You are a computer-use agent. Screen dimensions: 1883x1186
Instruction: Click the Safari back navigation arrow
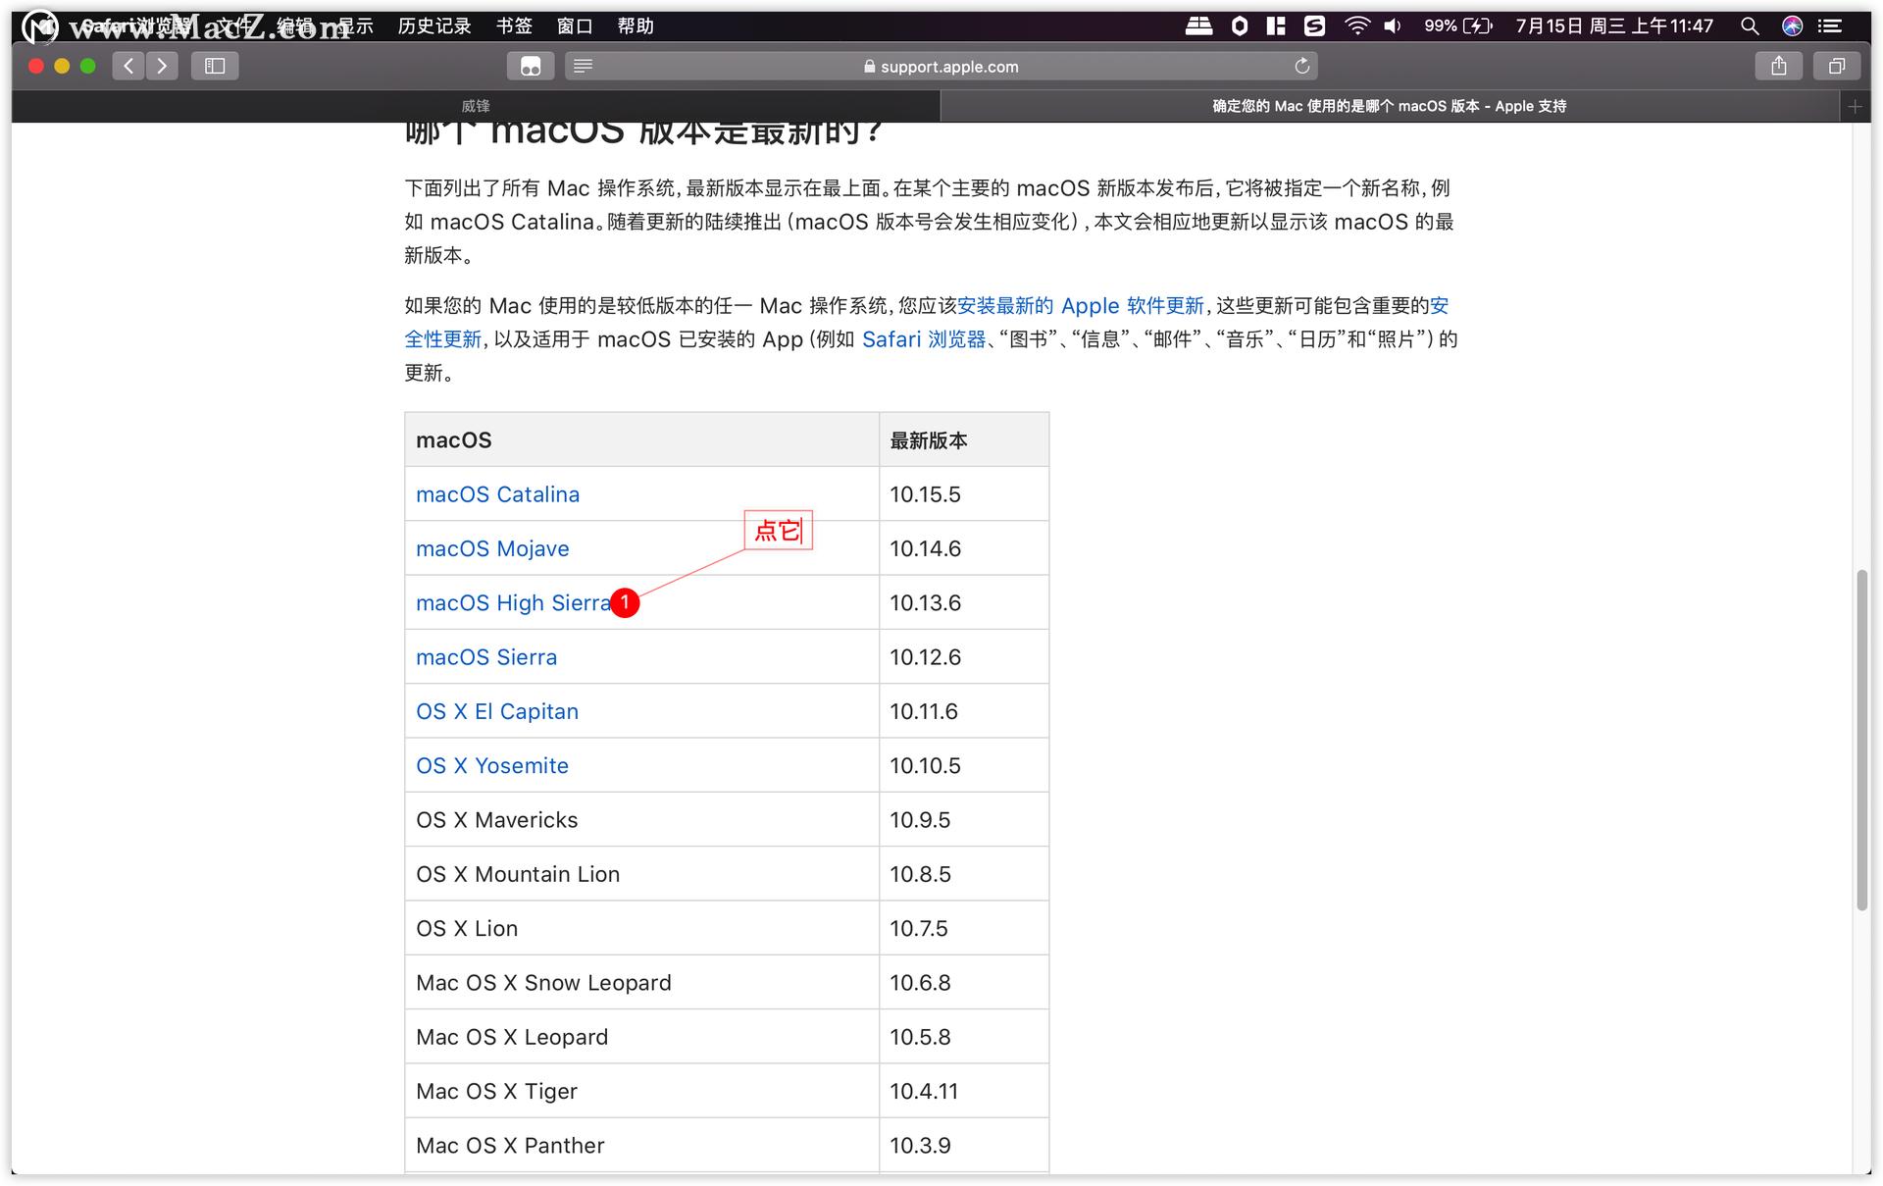(x=128, y=66)
